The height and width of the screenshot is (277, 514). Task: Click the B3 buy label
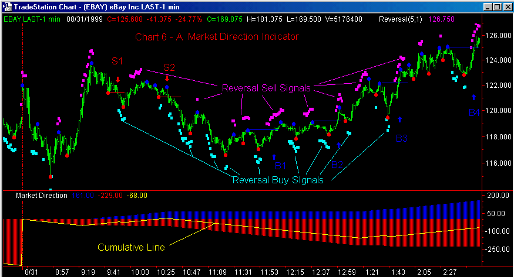402,138
